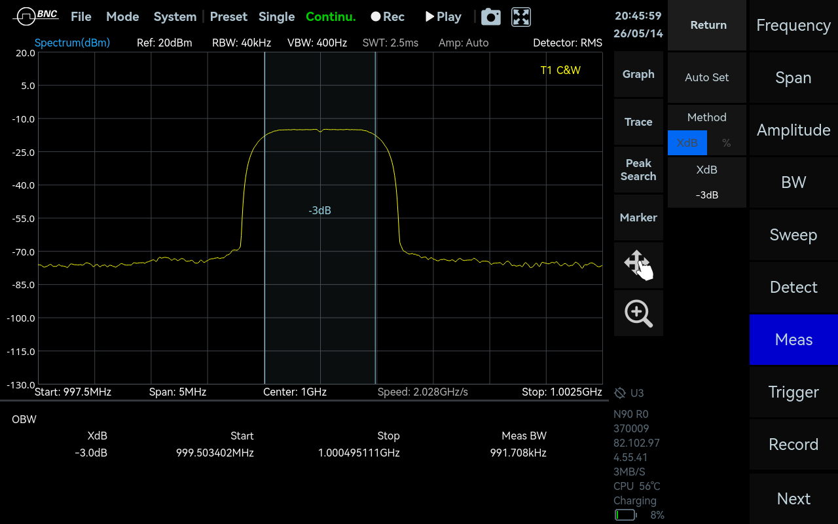This screenshot has width=838, height=524.
Task: Open the Marker panel
Action: pos(638,217)
